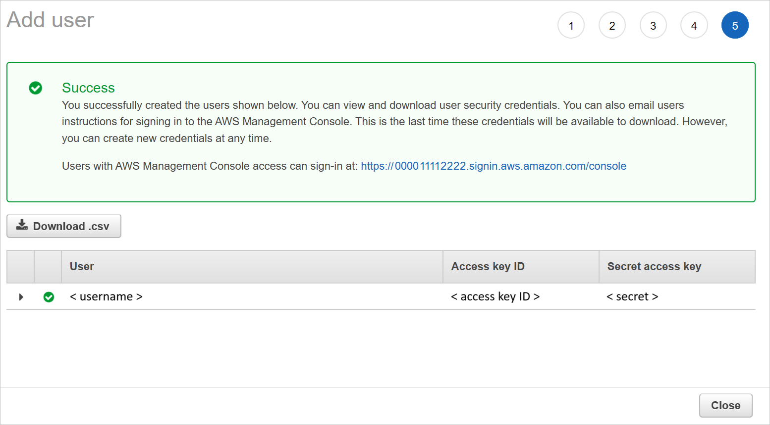This screenshot has height=425, width=770.
Task: Select the < username > table cell
Action: pos(106,297)
